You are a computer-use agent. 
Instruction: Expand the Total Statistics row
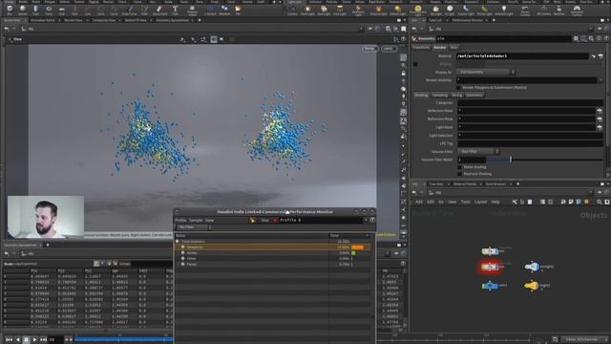[x=178, y=242]
